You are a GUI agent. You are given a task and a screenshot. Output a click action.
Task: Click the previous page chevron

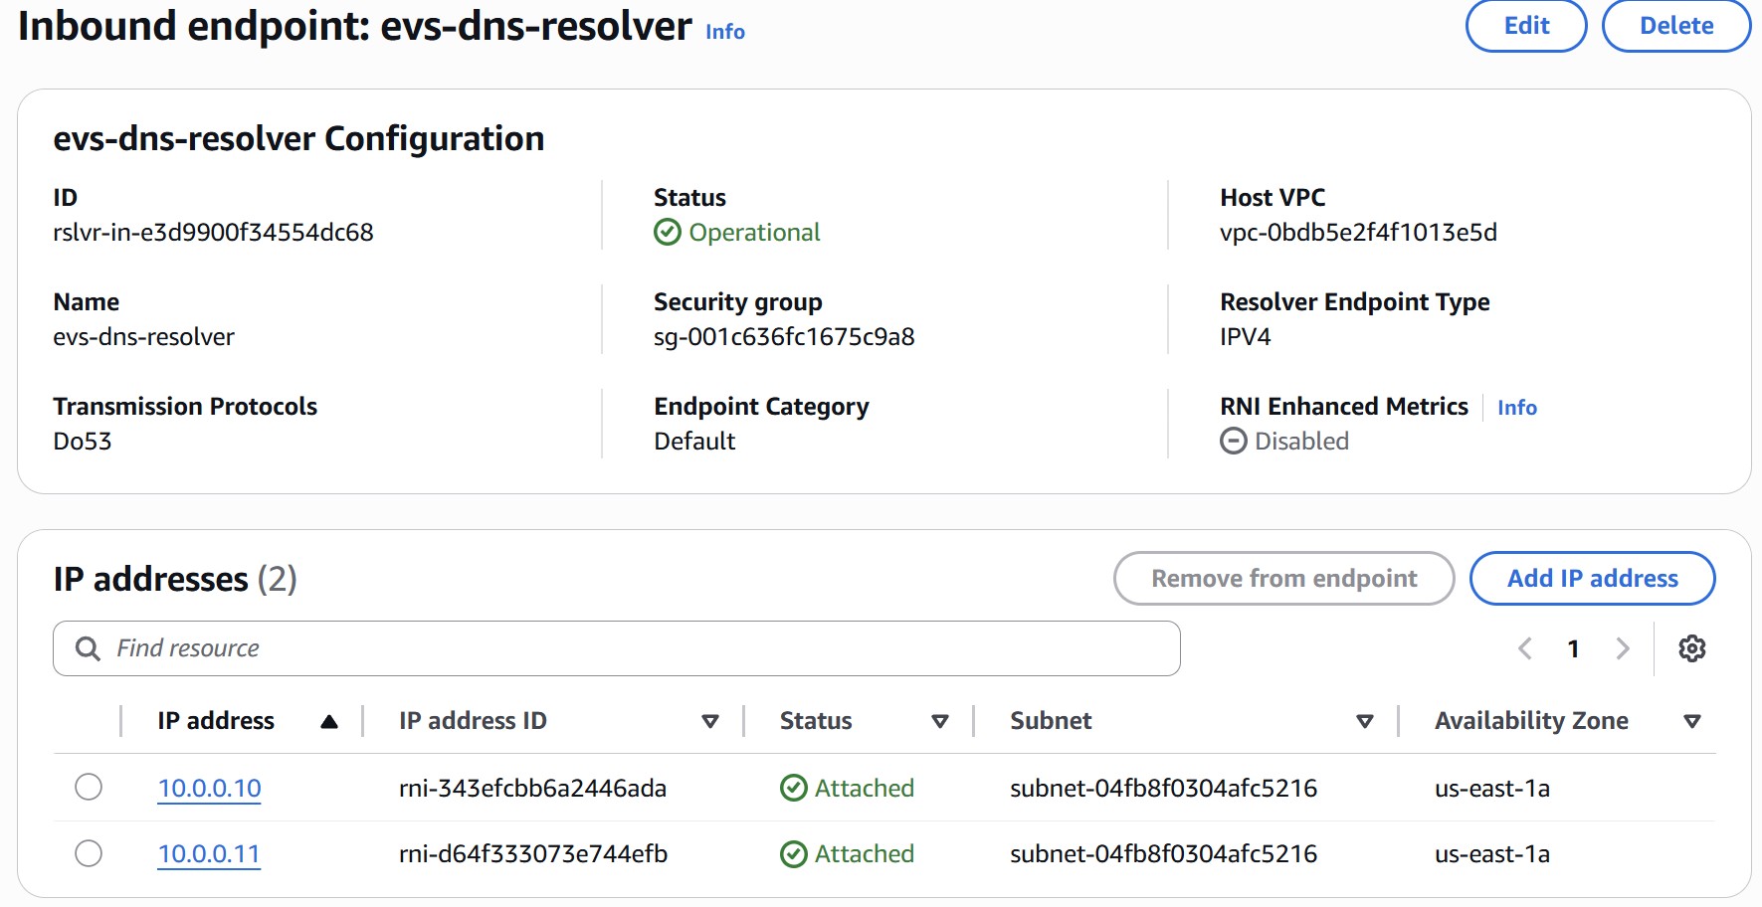[x=1525, y=647]
